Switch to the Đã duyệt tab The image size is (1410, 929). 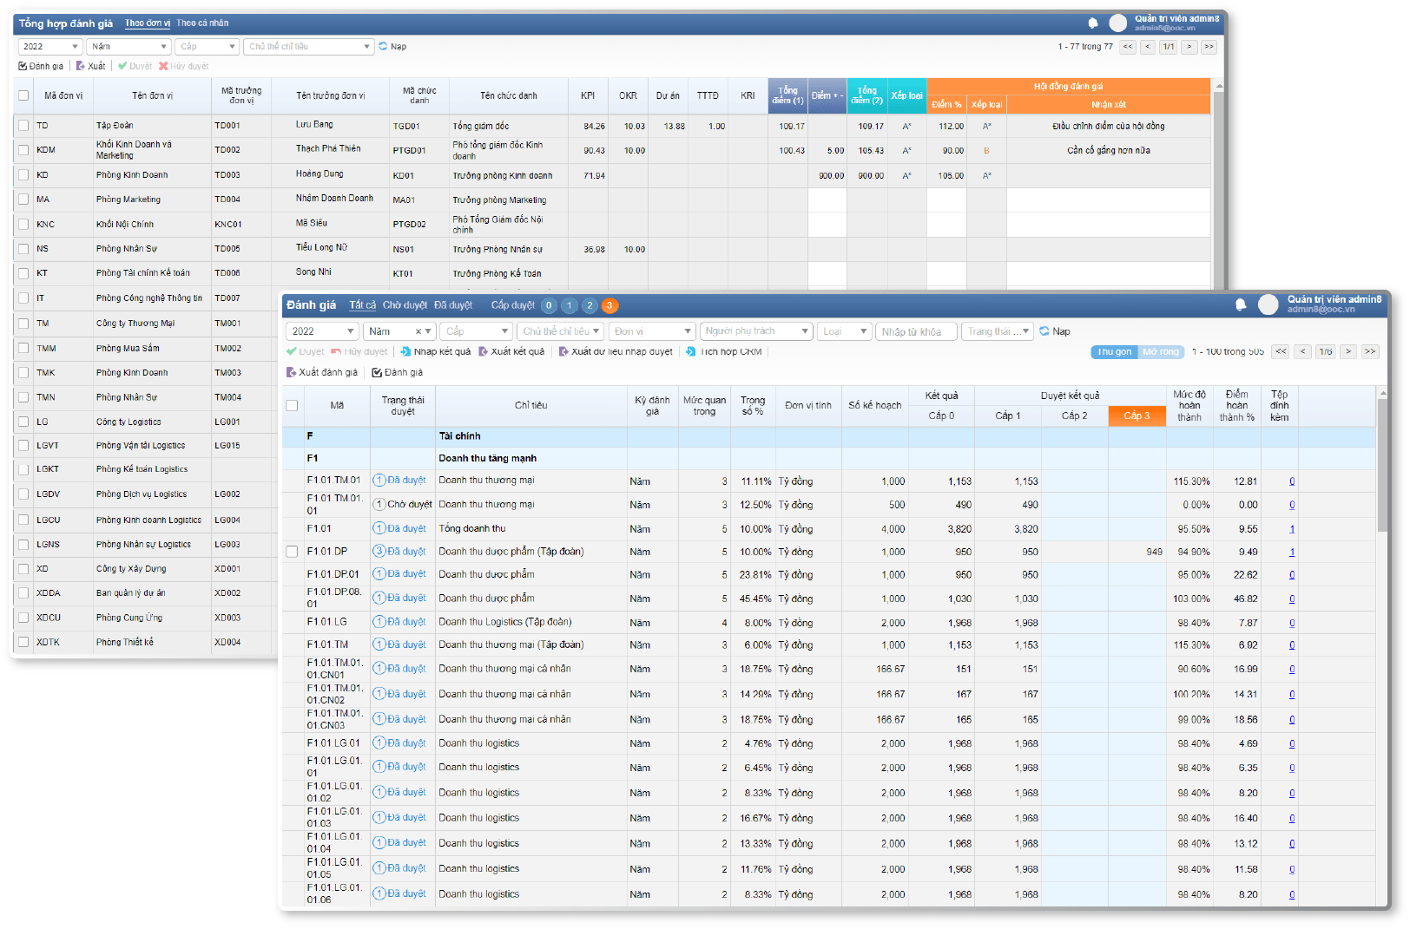[x=453, y=305]
